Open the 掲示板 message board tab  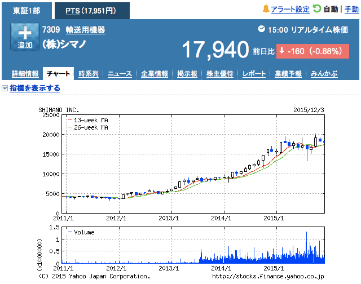coord(187,74)
